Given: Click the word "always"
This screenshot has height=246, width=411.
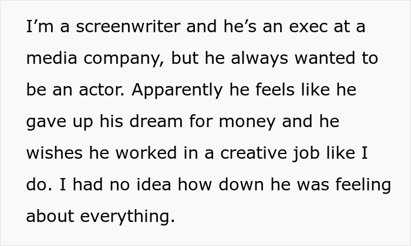Looking at the screenshot, I should 260,59.
